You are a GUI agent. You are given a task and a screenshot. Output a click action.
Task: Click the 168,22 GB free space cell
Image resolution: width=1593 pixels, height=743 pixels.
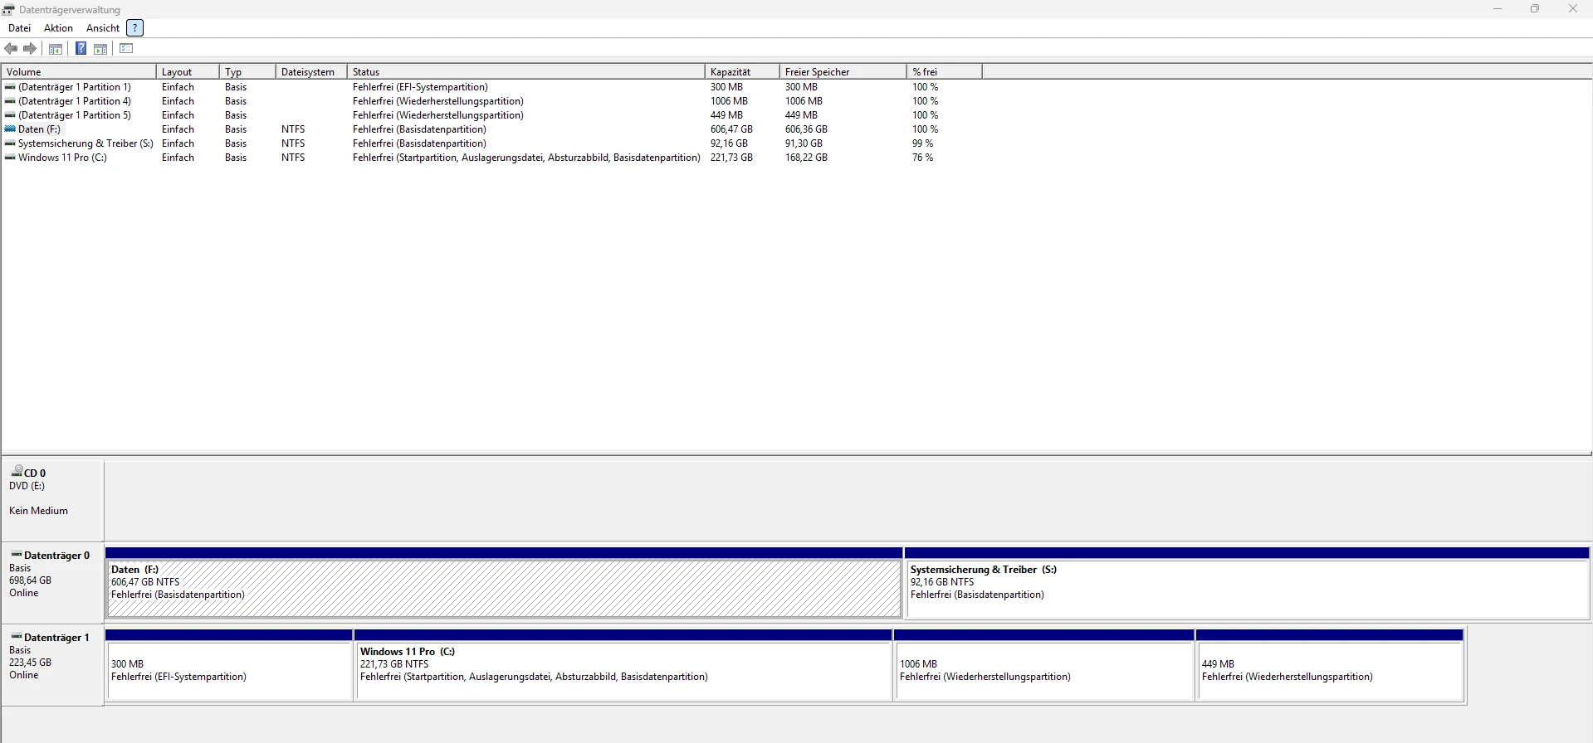806,157
